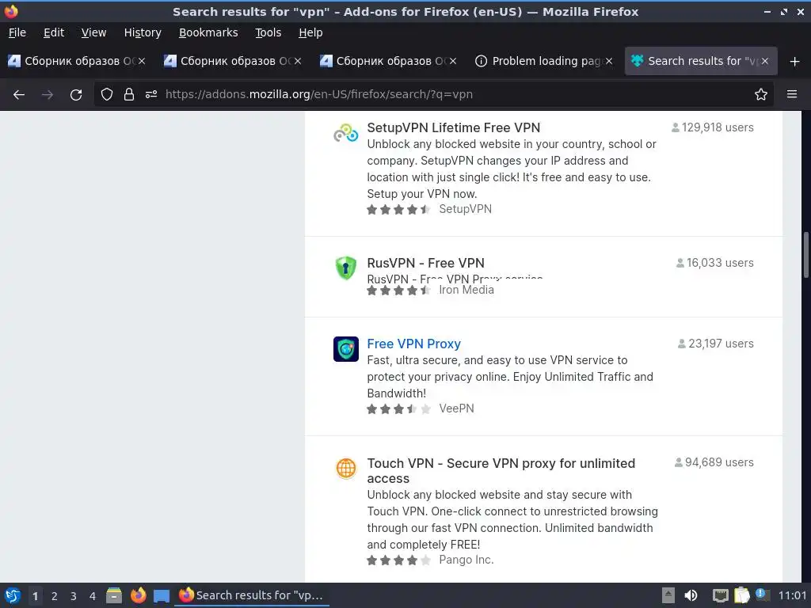Image resolution: width=811 pixels, height=608 pixels.
Task: Close the second Сборник образов tab
Action: pyautogui.click(x=298, y=61)
